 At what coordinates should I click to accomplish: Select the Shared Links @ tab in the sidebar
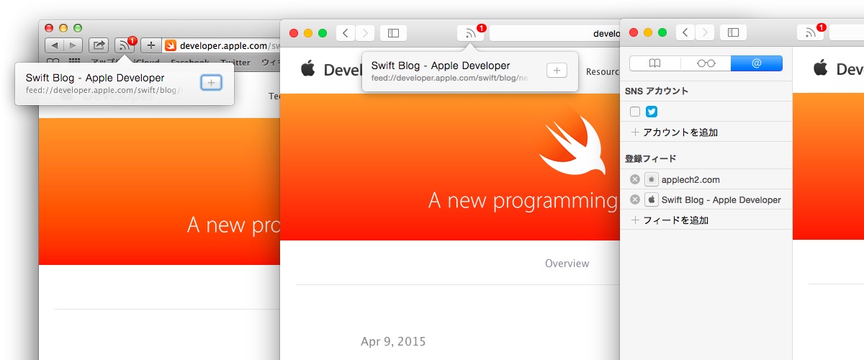757,63
